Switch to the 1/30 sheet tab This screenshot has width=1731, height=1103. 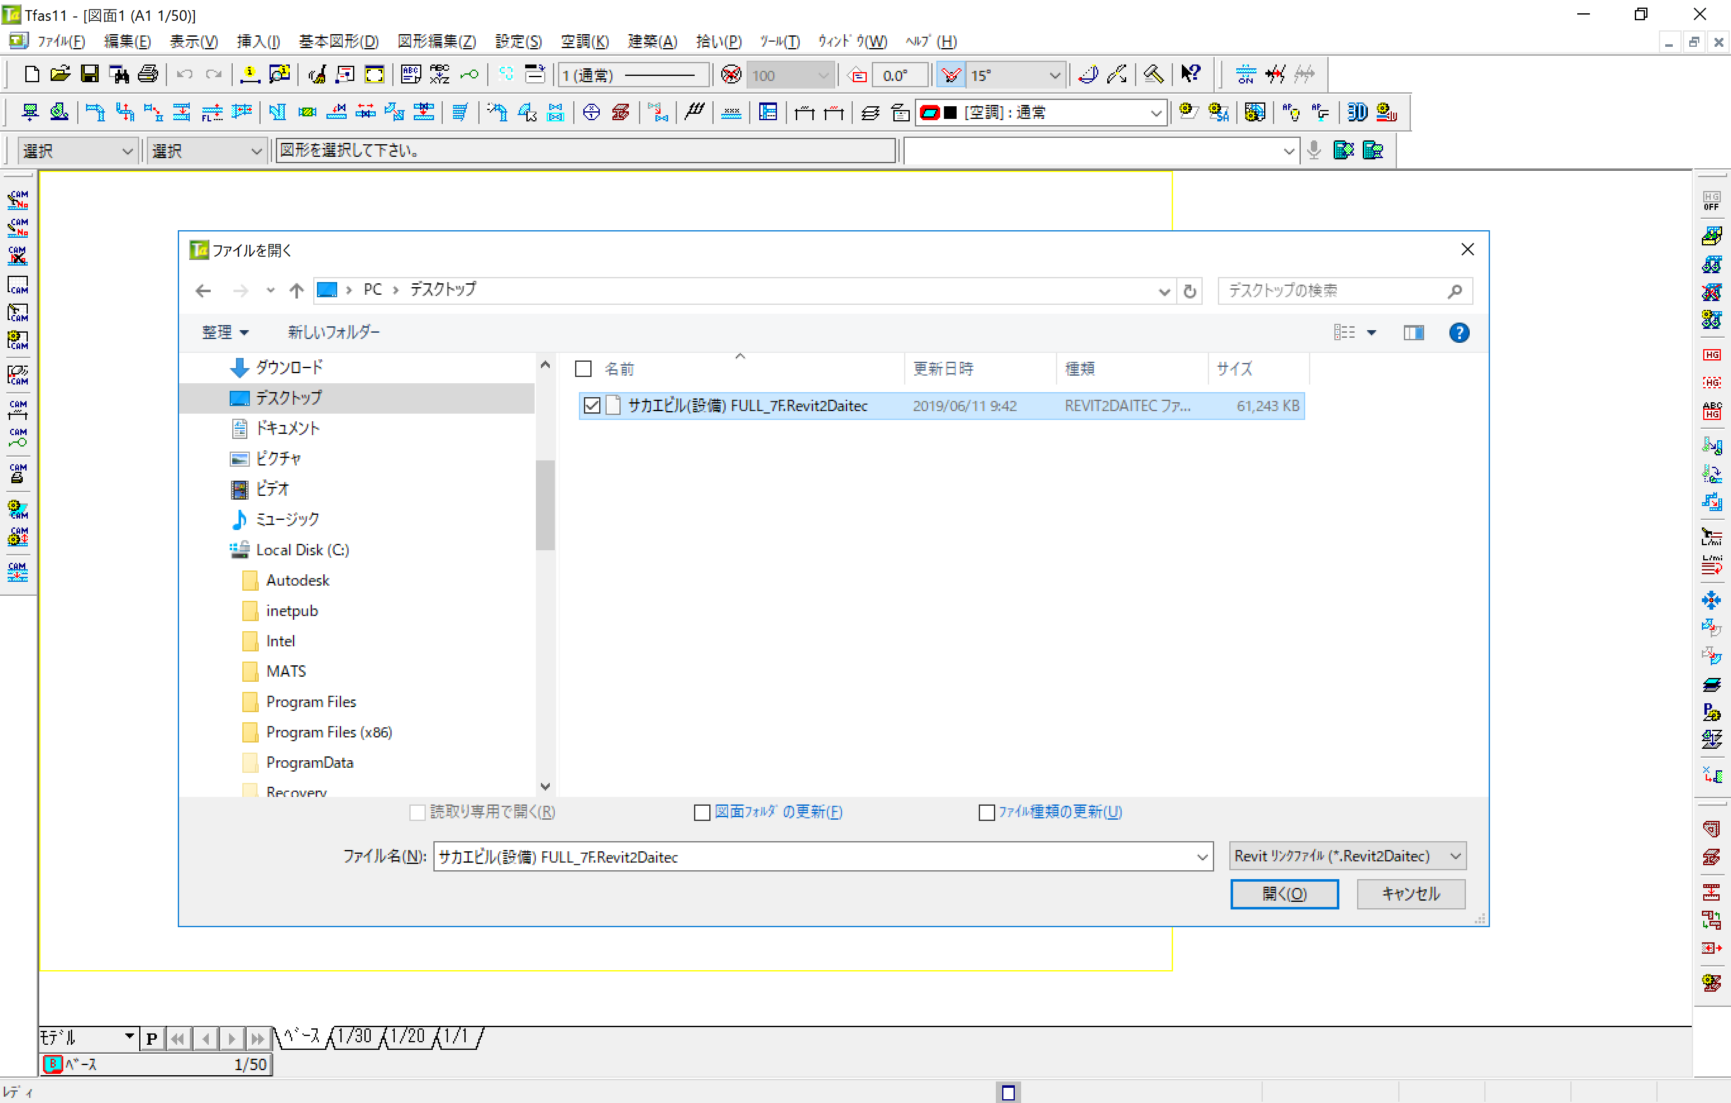354,1036
